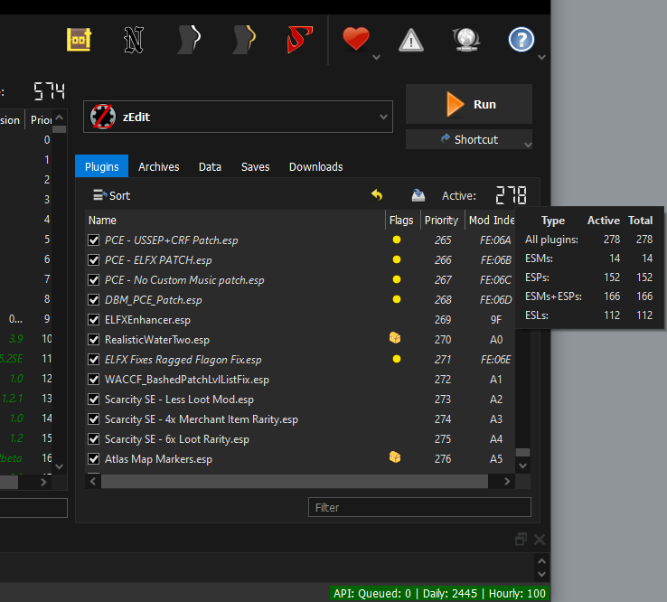The image size is (667, 602).
Task: Click the yellow flag dot for DBM_PCE_Patch.esp
Action: (x=397, y=299)
